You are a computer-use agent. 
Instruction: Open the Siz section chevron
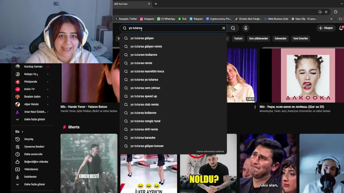tap(22, 132)
